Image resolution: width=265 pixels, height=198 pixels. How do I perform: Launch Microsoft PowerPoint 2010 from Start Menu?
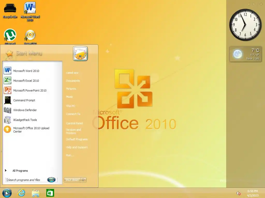tap(32, 90)
